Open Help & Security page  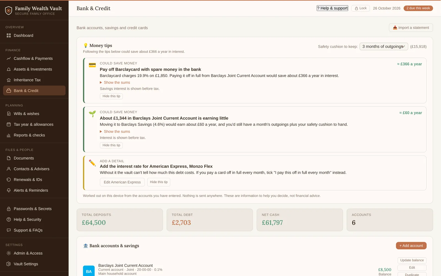34,220
